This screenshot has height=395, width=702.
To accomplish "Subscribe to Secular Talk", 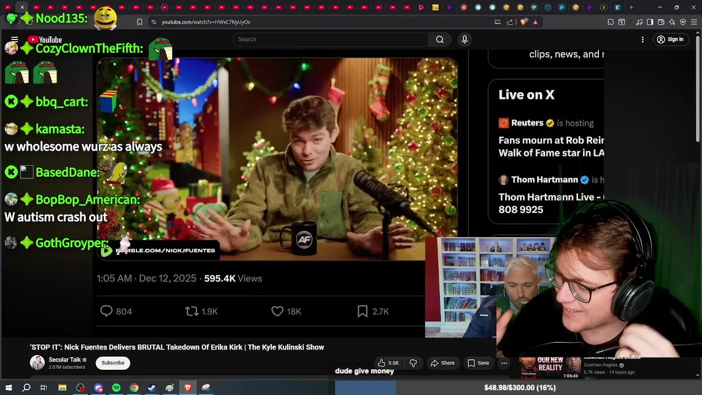I will [113, 363].
